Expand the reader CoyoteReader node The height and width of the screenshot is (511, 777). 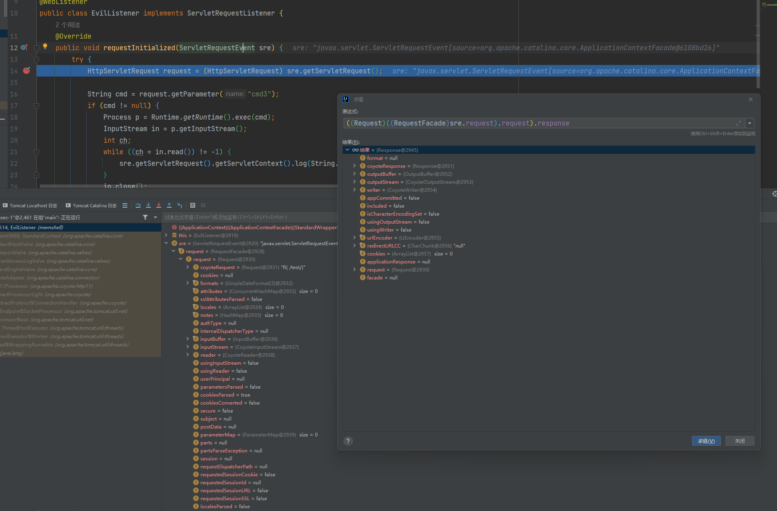click(188, 355)
